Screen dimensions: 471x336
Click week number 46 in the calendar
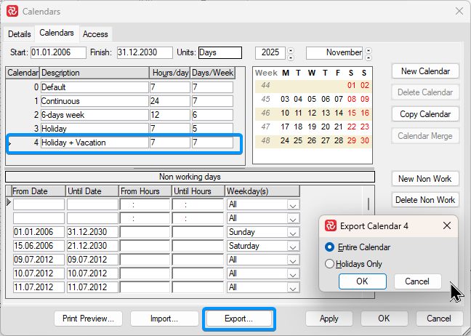[265, 113]
